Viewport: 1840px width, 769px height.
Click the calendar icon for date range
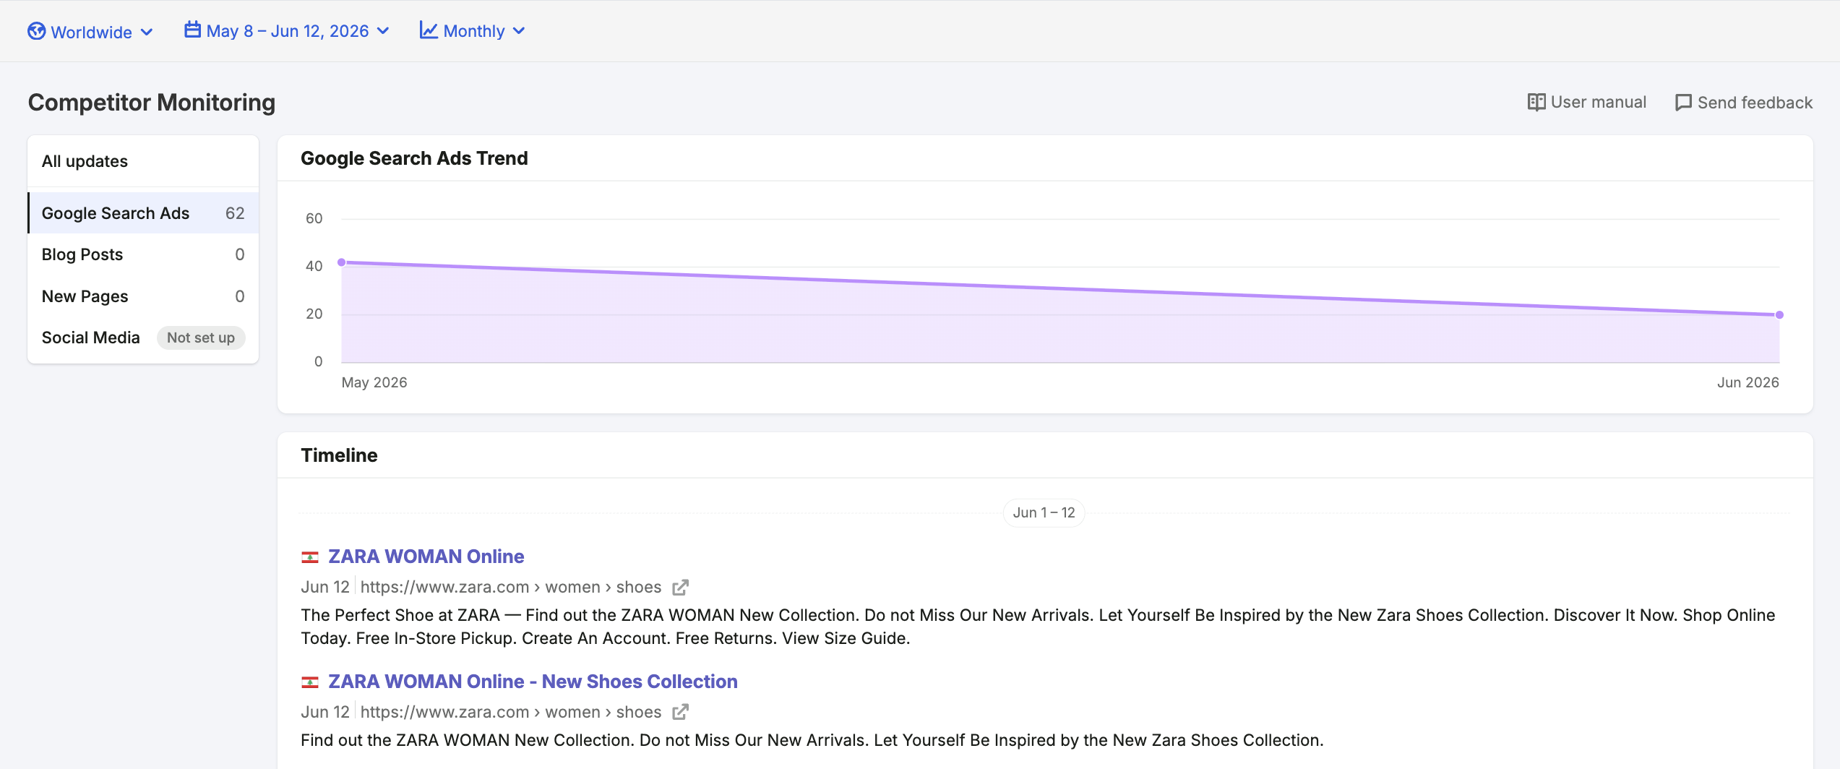tap(192, 30)
